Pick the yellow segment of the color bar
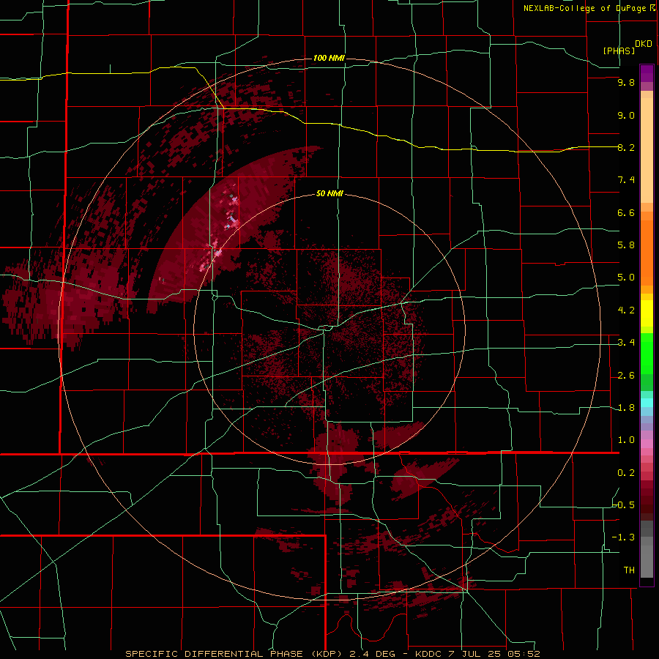 647,313
